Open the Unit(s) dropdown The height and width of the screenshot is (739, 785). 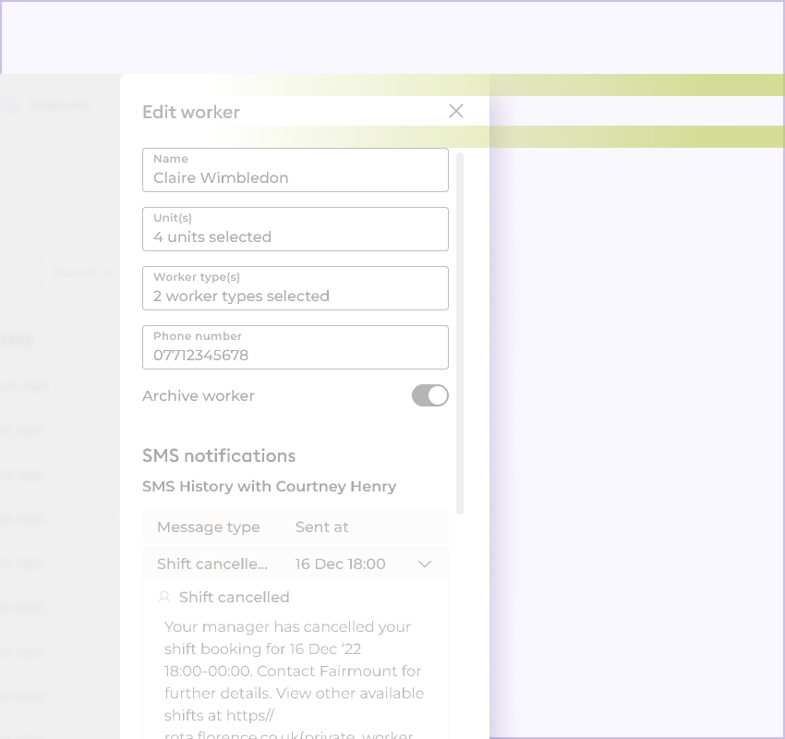[296, 229]
